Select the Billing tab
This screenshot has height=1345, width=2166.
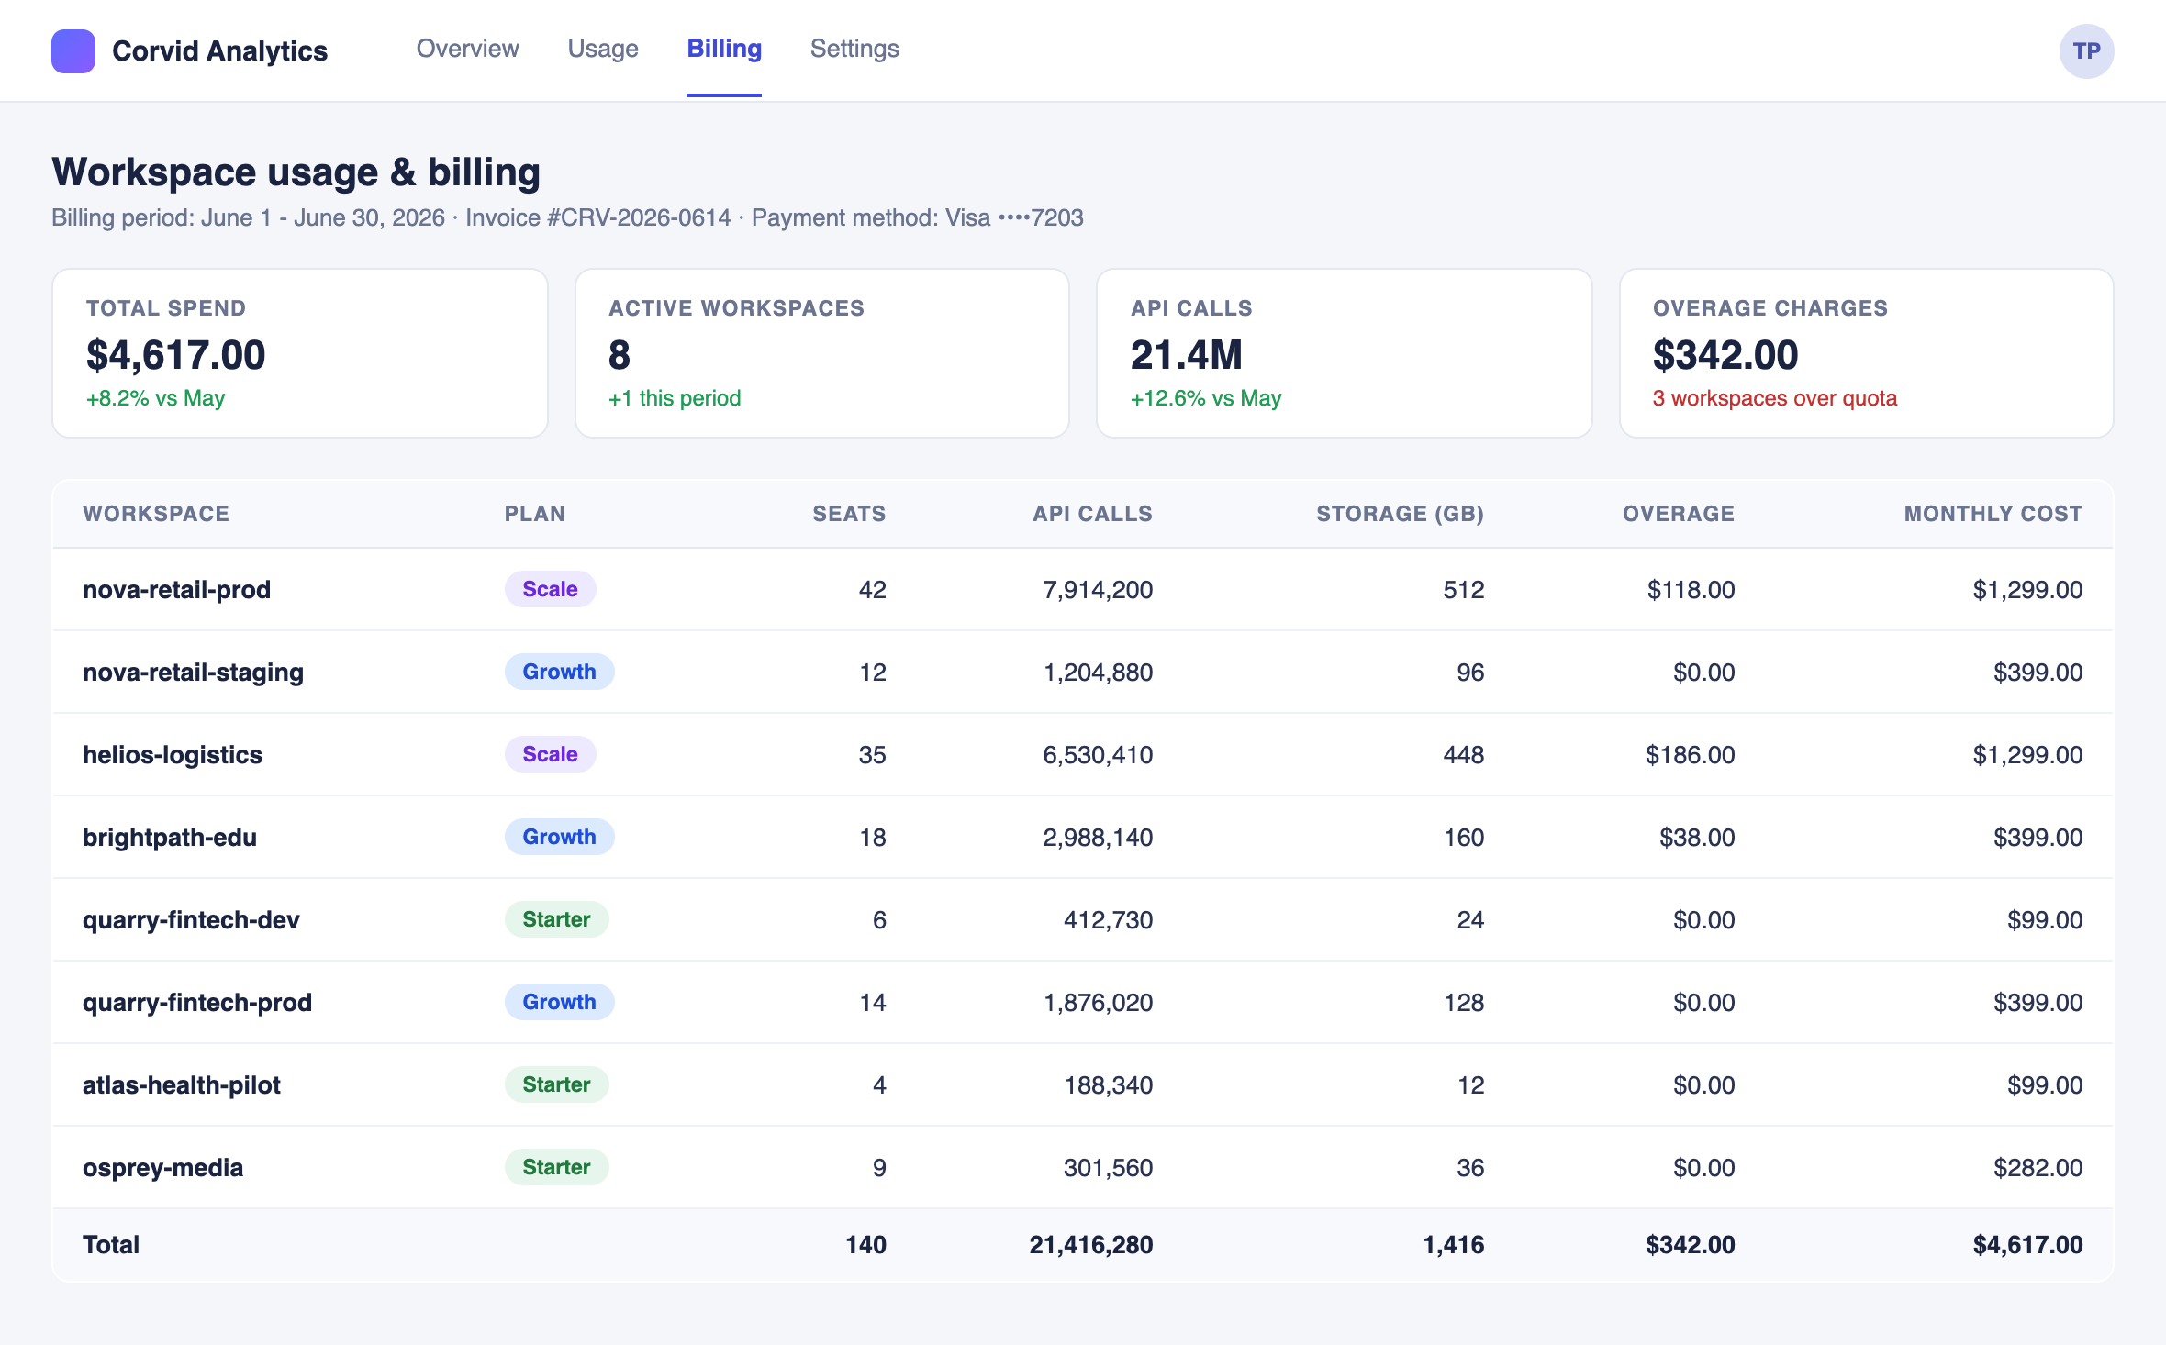724,49
